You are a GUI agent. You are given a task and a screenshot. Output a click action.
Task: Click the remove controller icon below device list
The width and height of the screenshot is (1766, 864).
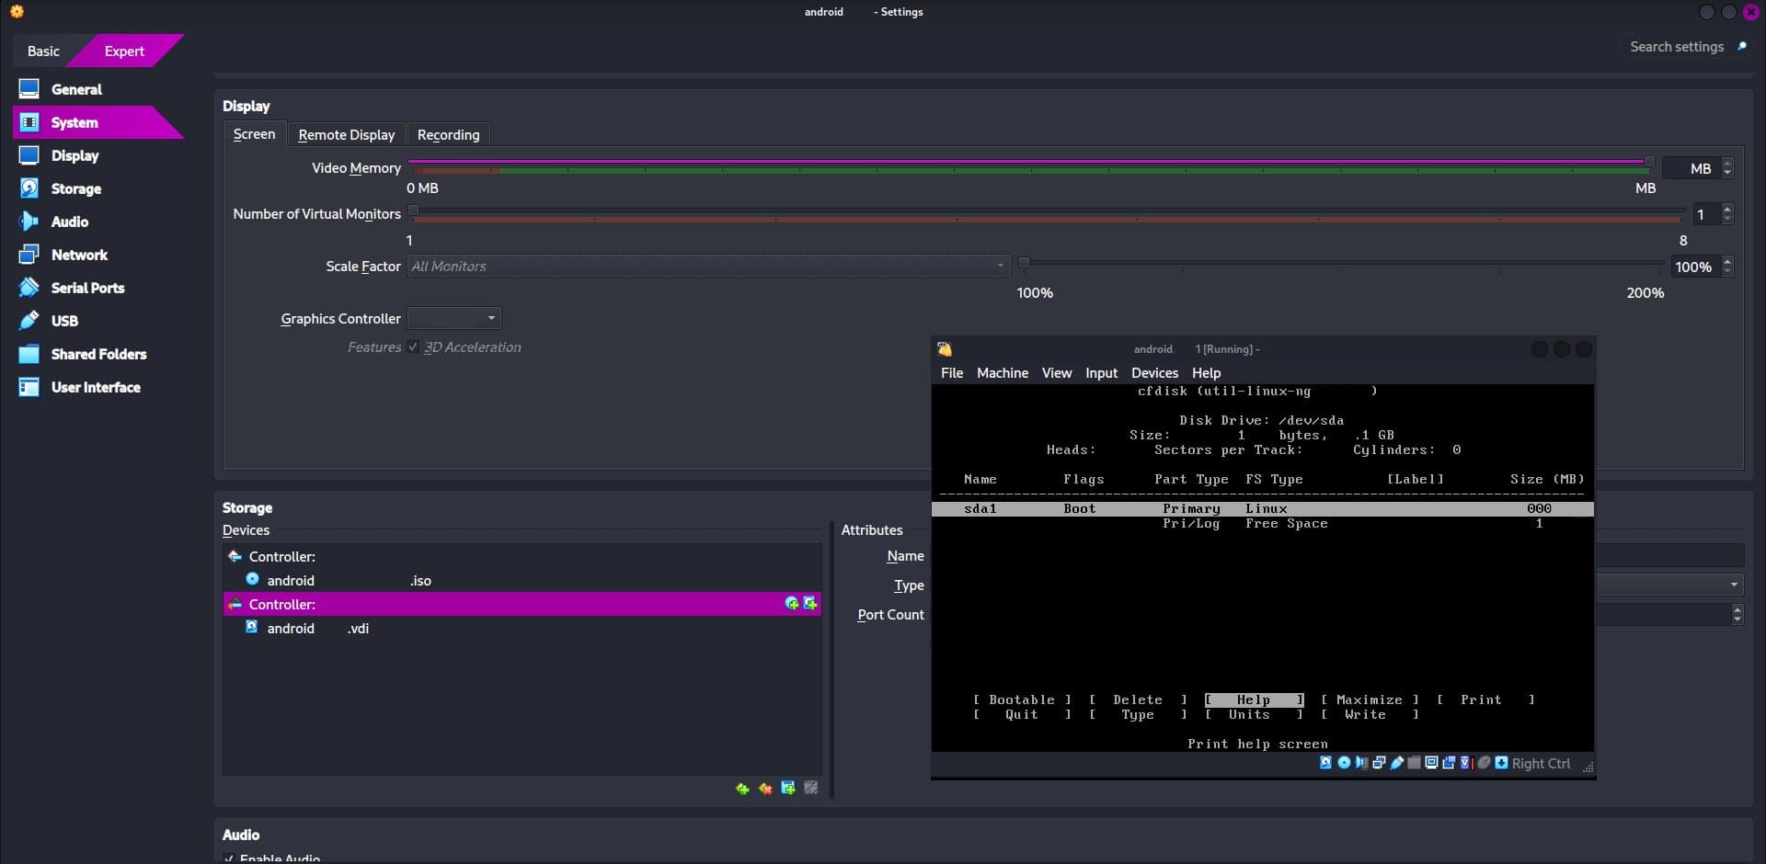[x=765, y=789]
